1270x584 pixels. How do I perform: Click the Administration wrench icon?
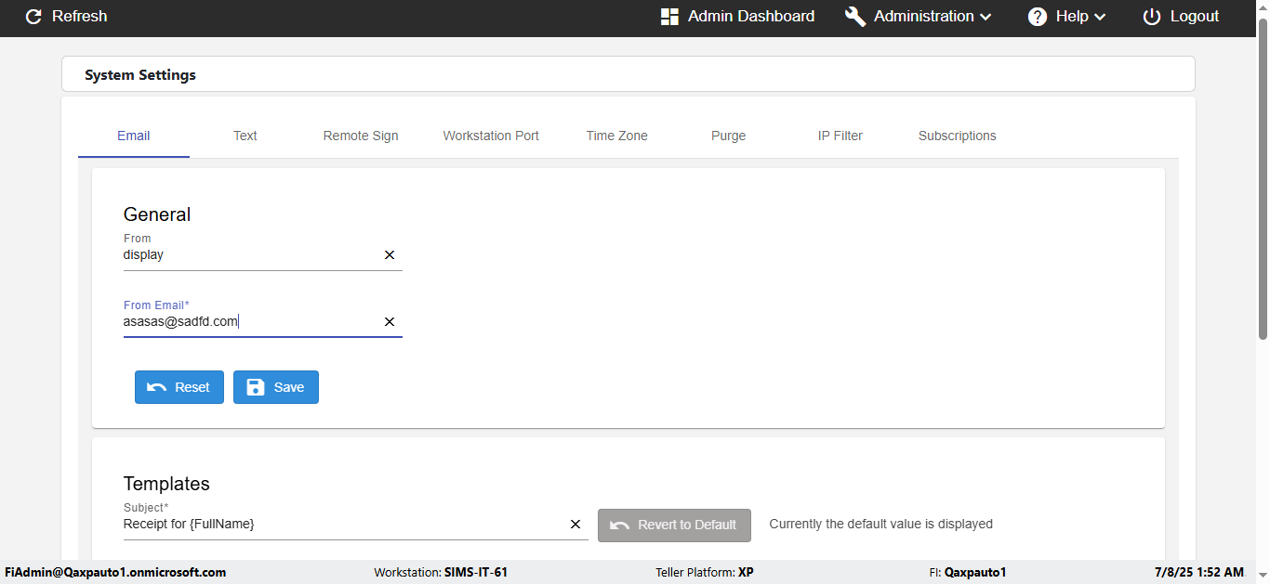(x=855, y=17)
